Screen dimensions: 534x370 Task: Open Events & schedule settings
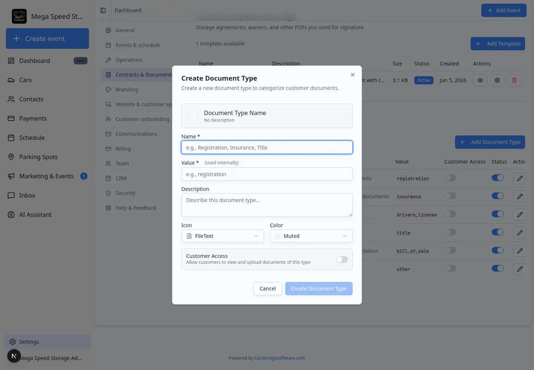pyautogui.click(x=137, y=45)
